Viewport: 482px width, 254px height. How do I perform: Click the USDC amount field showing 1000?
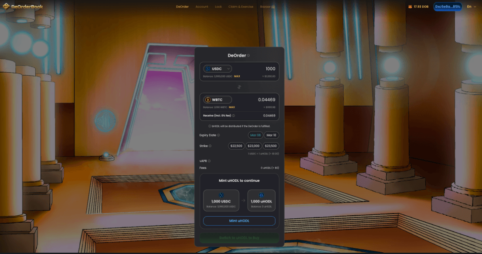coord(270,69)
